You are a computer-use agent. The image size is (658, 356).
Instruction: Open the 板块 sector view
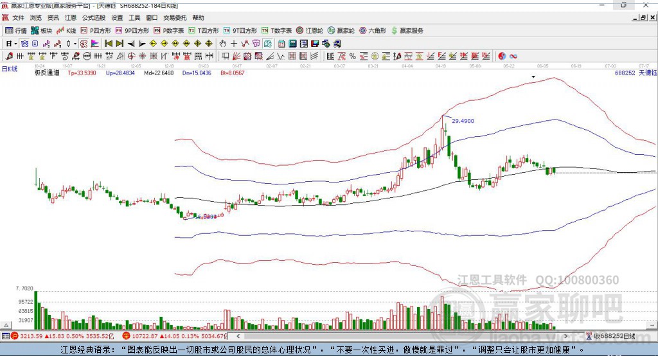(41, 31)
